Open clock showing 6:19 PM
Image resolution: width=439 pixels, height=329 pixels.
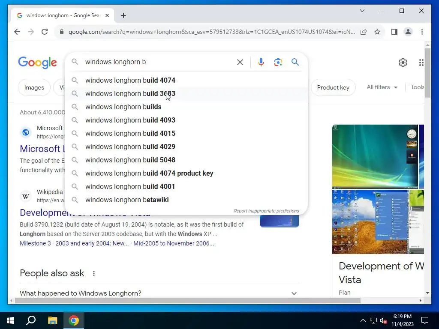pyautogui.click(x=402, y=320)
